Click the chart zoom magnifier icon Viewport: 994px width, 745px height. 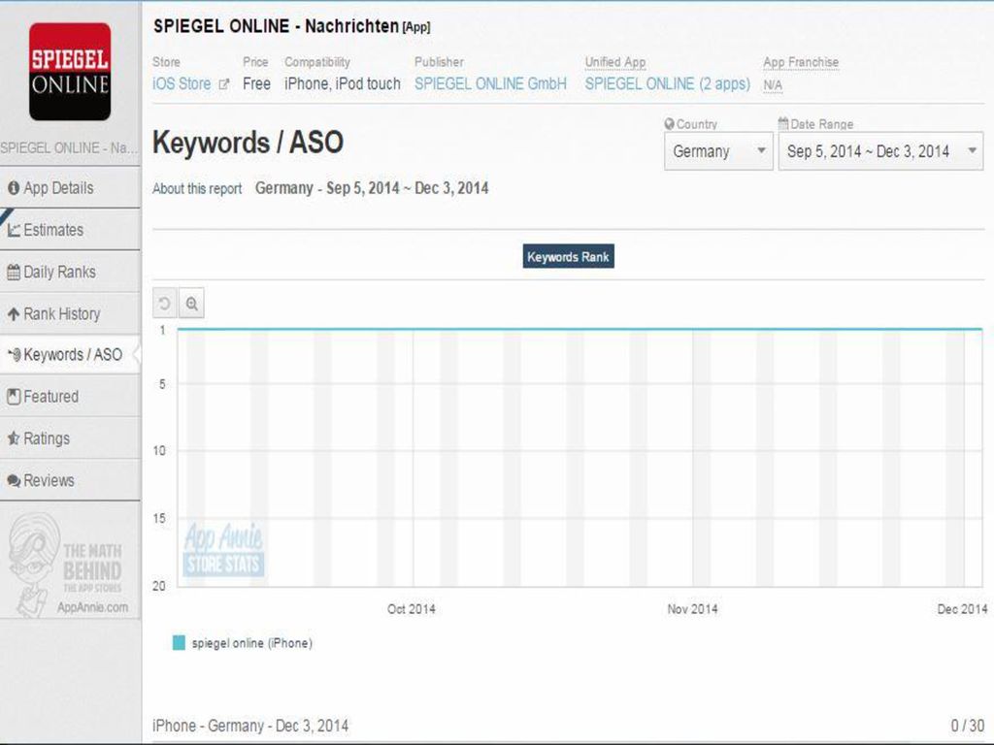[x=191, y=304]
